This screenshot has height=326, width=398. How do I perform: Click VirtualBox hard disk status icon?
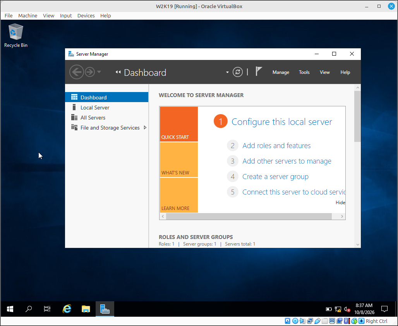coord(287,321)
